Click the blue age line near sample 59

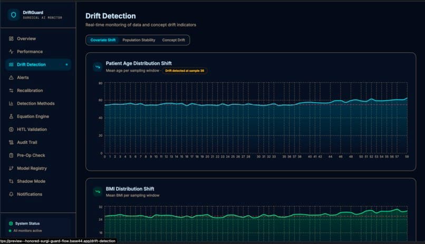click(407, 99)
